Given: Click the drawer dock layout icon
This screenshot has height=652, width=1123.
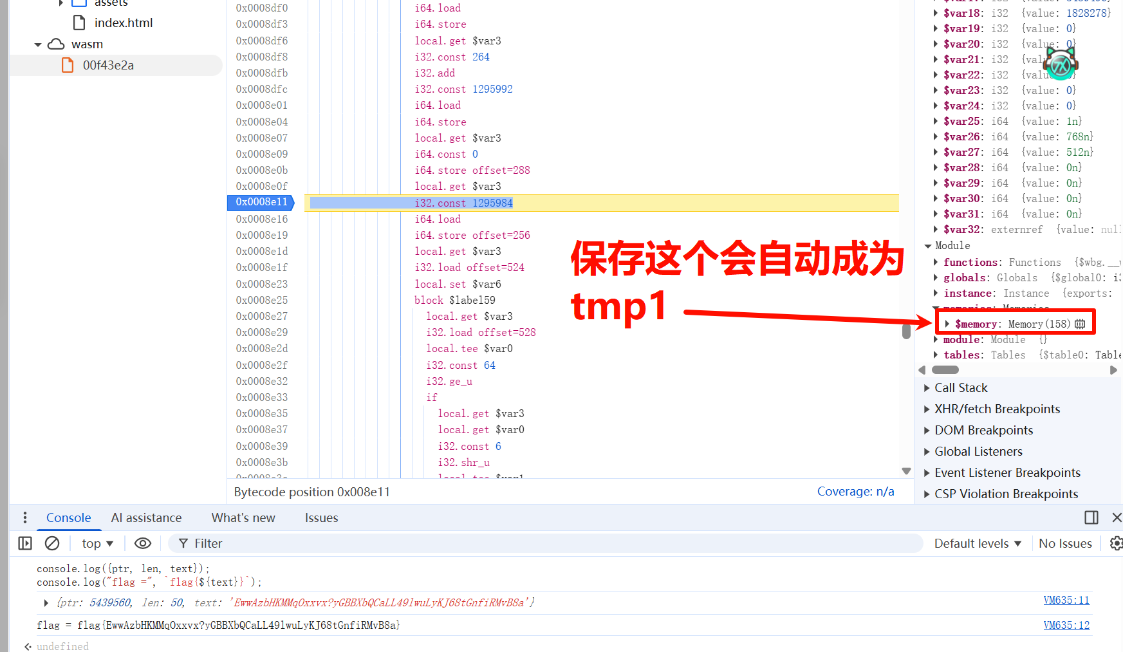Looking at the screenshot, I should (x=1091, y=517).
